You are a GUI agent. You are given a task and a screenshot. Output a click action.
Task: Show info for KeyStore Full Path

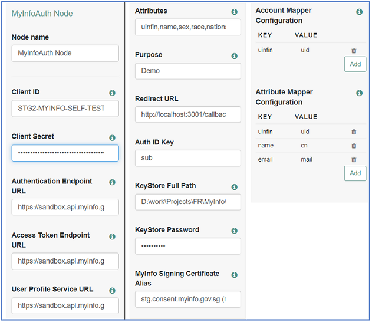point(234,187)
